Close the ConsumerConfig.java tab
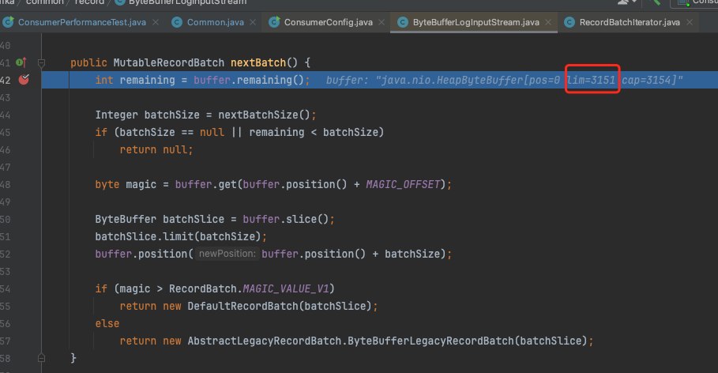The image size is (718, 373). click(382, 22)
